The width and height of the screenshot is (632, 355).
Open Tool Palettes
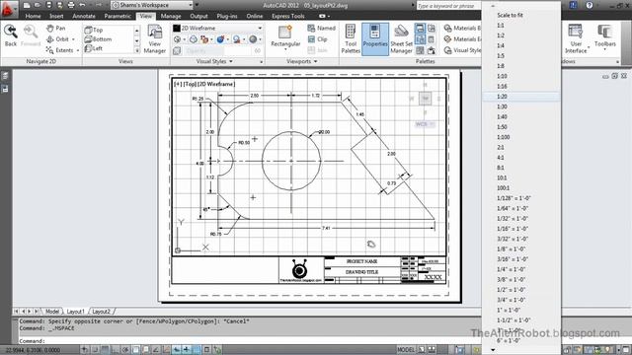coord(351,38)
